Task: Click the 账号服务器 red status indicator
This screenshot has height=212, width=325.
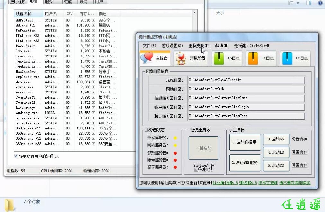Action: pos(175,160)
